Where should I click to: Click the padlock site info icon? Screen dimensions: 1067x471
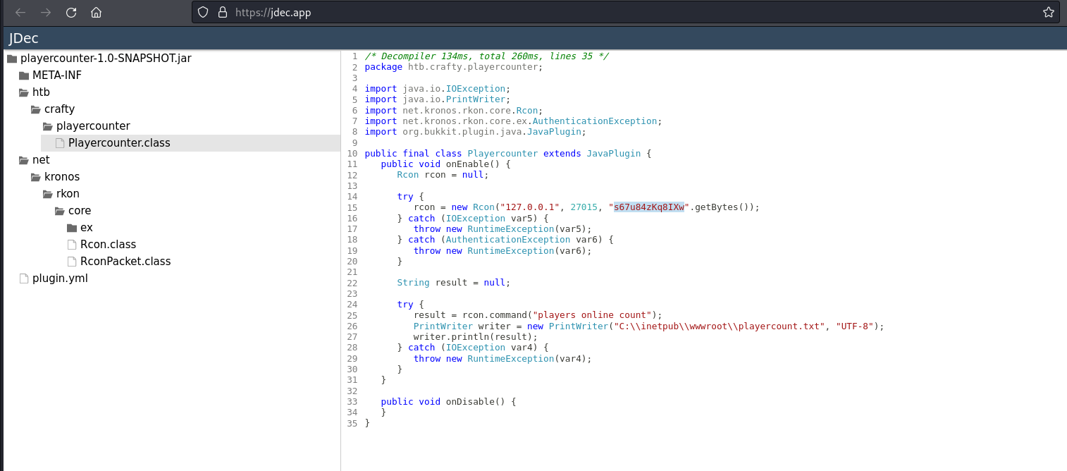[223, 12]
